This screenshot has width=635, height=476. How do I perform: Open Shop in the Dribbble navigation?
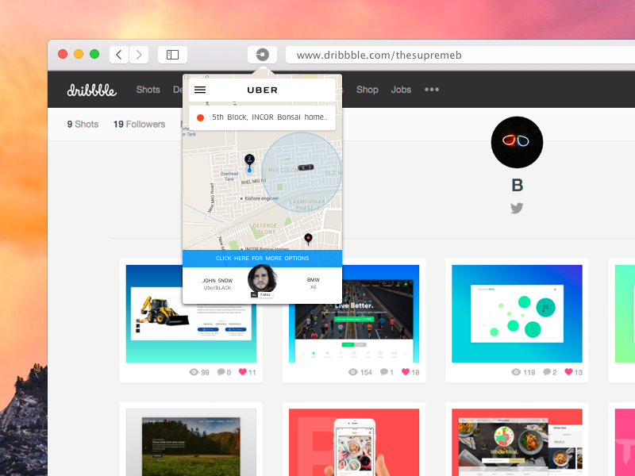(368, 90)
